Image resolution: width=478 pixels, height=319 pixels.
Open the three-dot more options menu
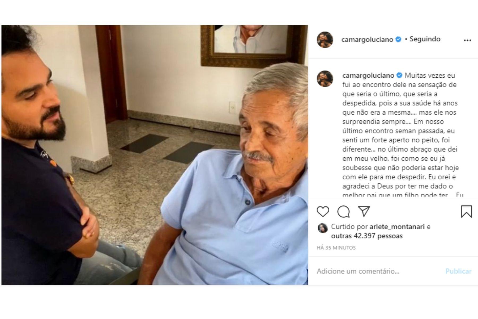click(467, 40)
